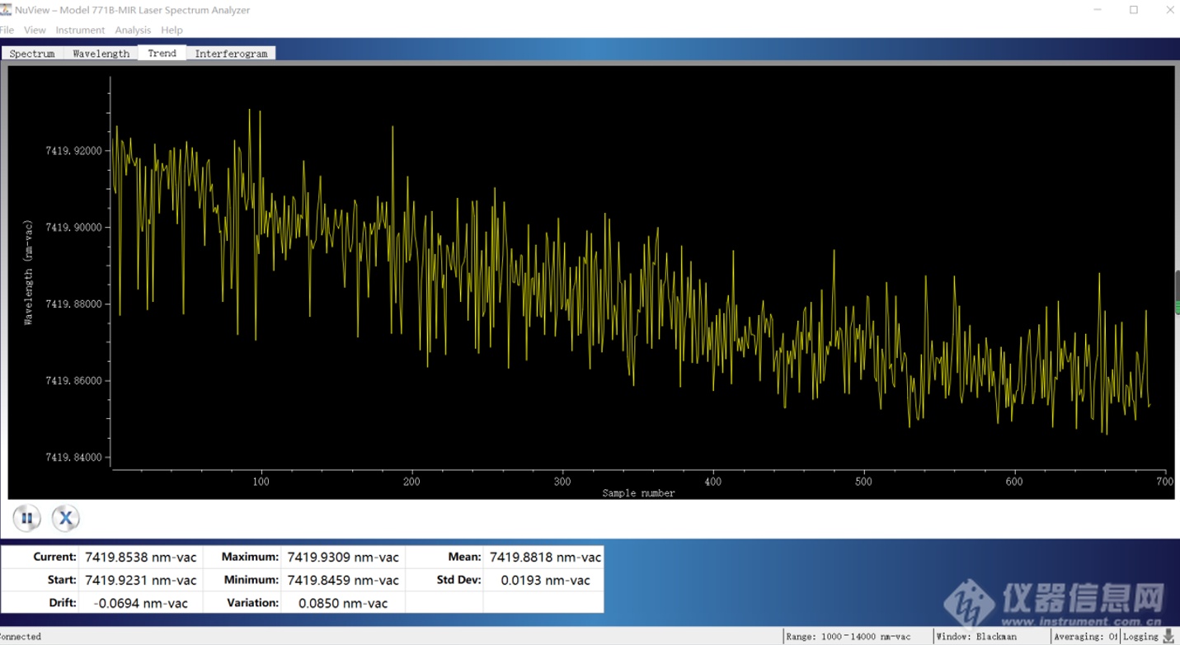Click the Variation label cell
Screen dimensions: 1180x645
242,603
